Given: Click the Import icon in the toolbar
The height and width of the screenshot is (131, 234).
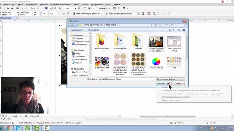Looking at the screenshot, I should tap(52, 8).
